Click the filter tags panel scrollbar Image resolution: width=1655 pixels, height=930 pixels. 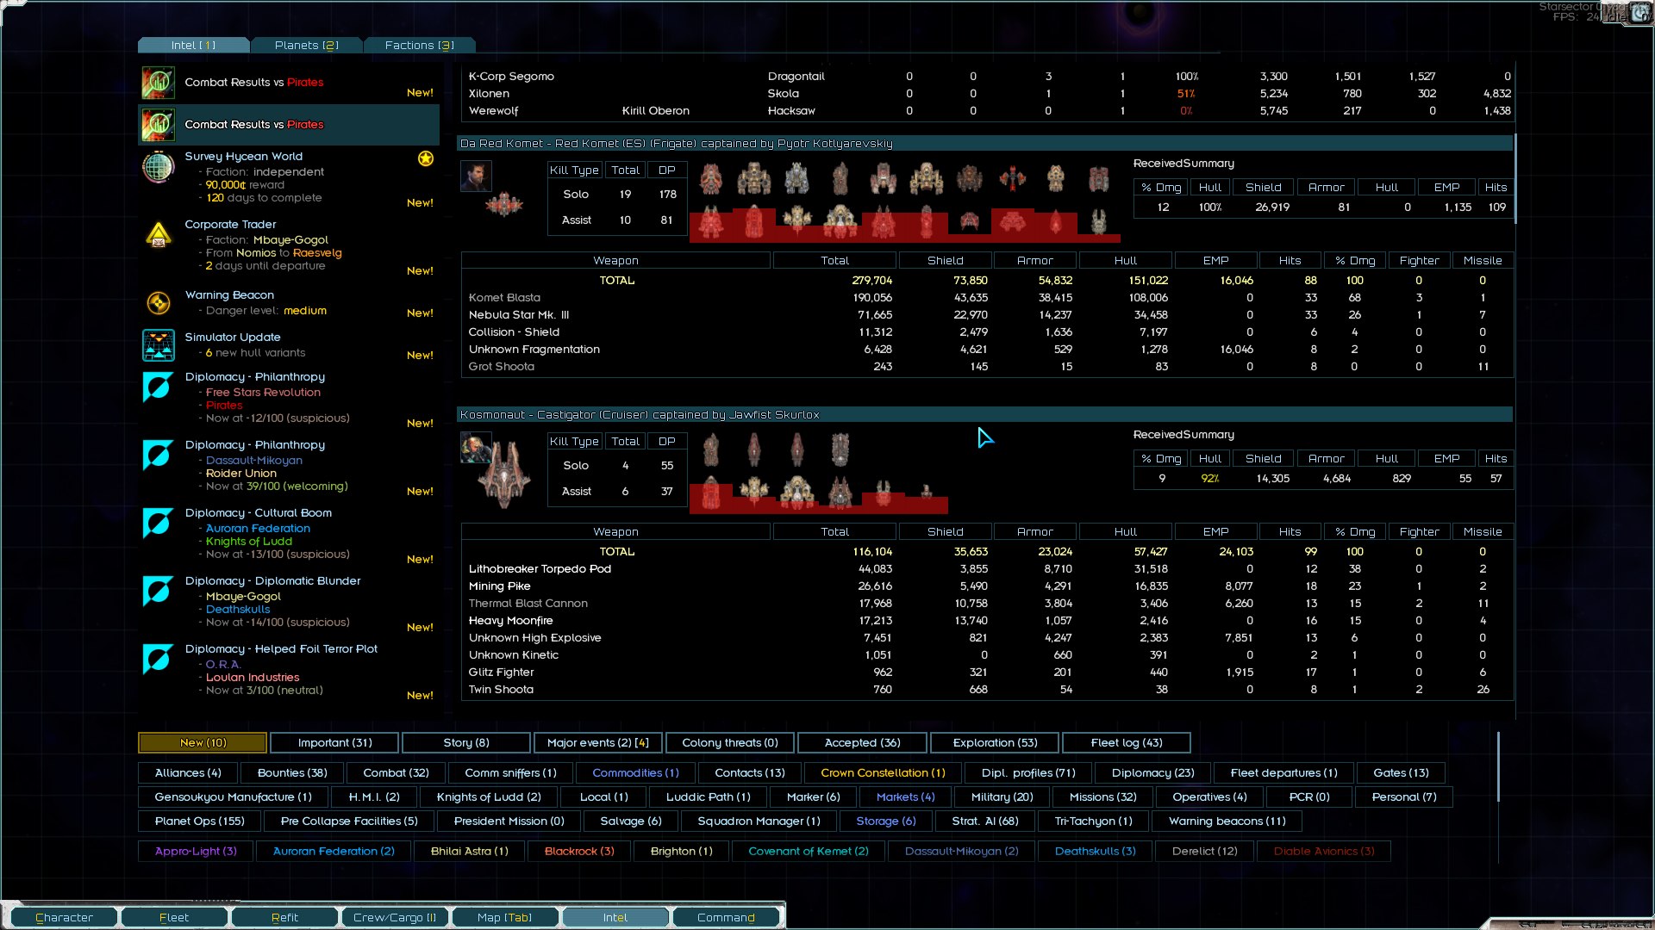pyautogui.click(x=1498, y=766)
